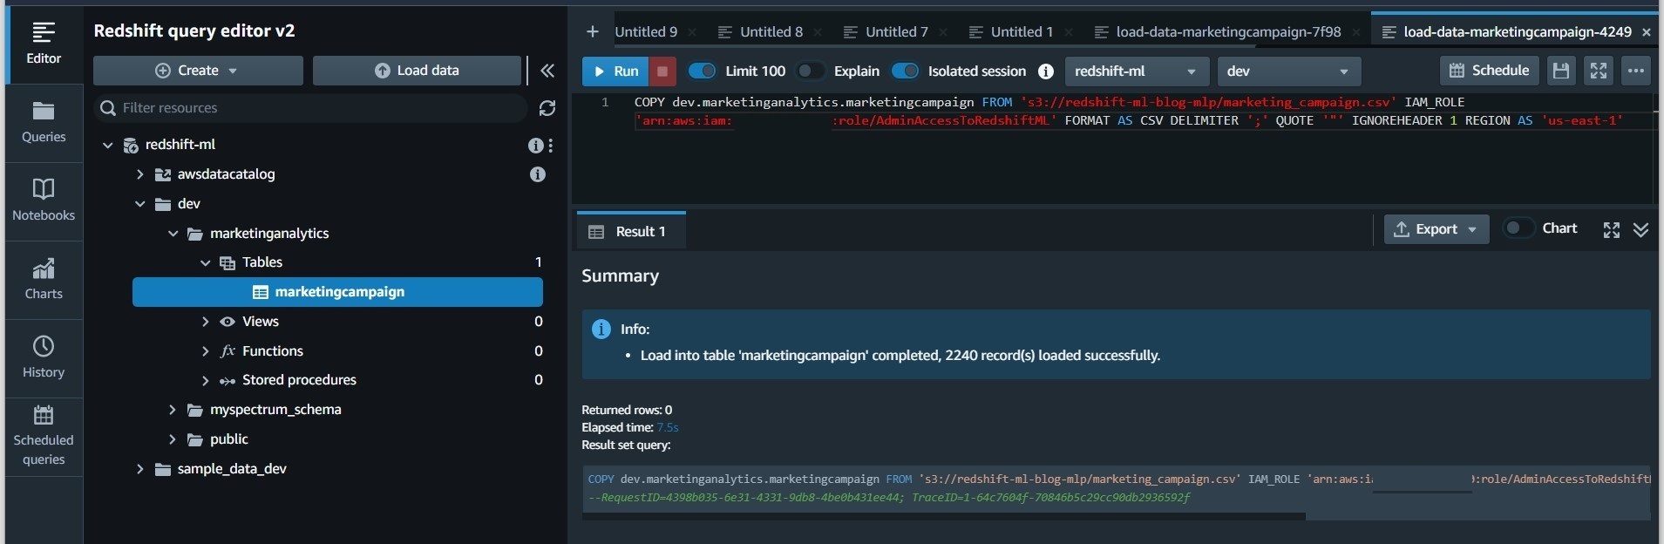
Task: Show Isolated session info tooltip
Action: [x=1046, y=71]
